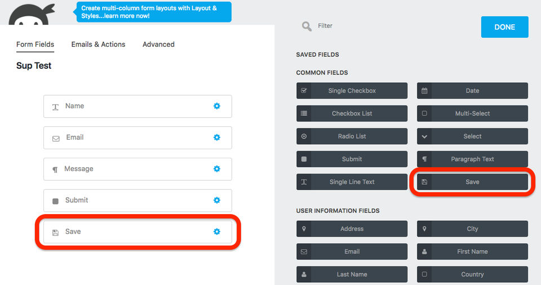Click the gear icon on Message field
This screenshot has height=285, width=541.
[x=217, y=169]
